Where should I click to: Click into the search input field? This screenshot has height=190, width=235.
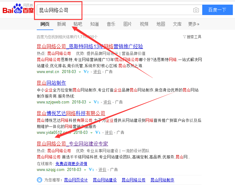pyautogui.click(x=113, y=10)
